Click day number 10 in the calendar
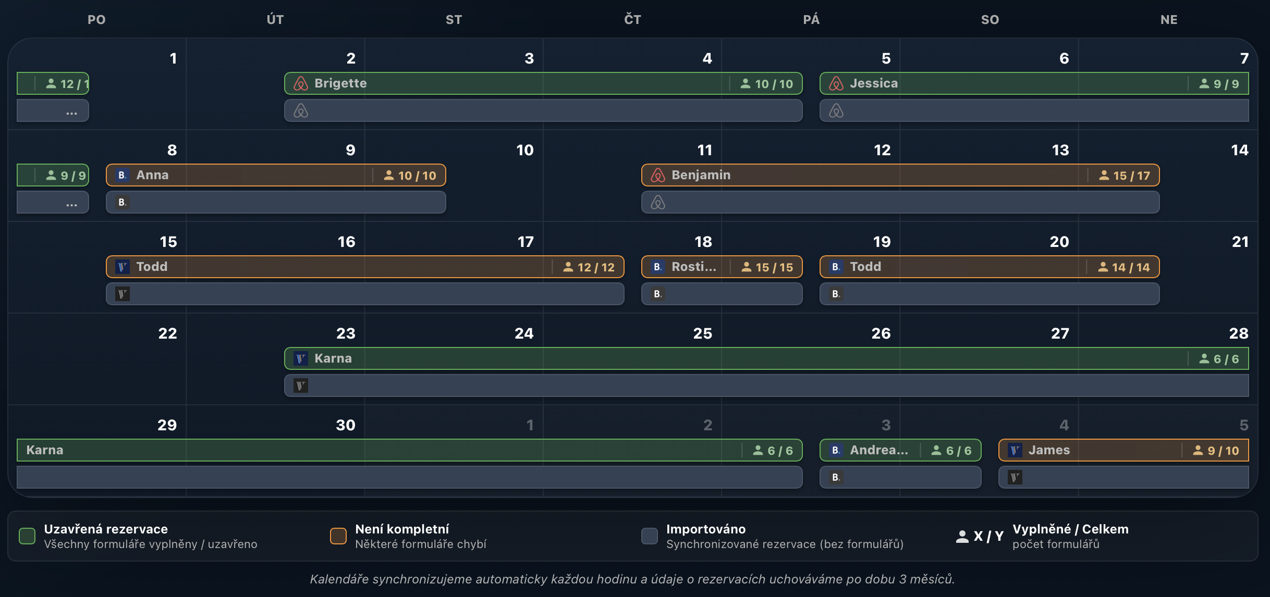Image resolution: width=1270 pixels, height=597 pixels. click(525, 150)
